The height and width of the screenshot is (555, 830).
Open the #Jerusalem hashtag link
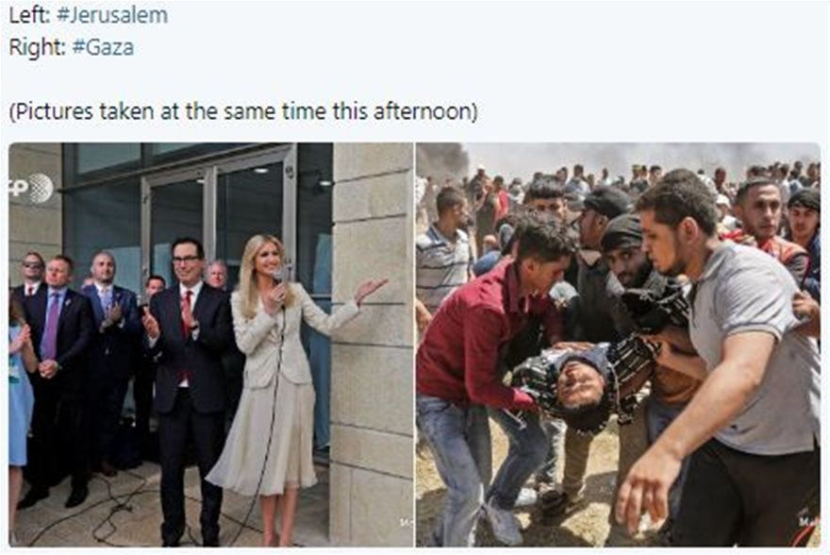point(111,15)
